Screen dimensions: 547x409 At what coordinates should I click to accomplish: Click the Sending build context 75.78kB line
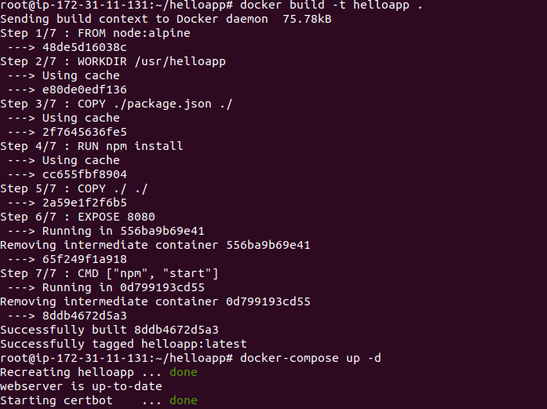[166, 19]
